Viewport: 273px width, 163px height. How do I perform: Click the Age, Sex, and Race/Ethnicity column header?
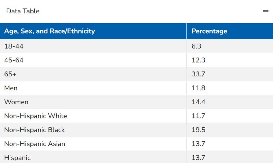pos(50,31)
